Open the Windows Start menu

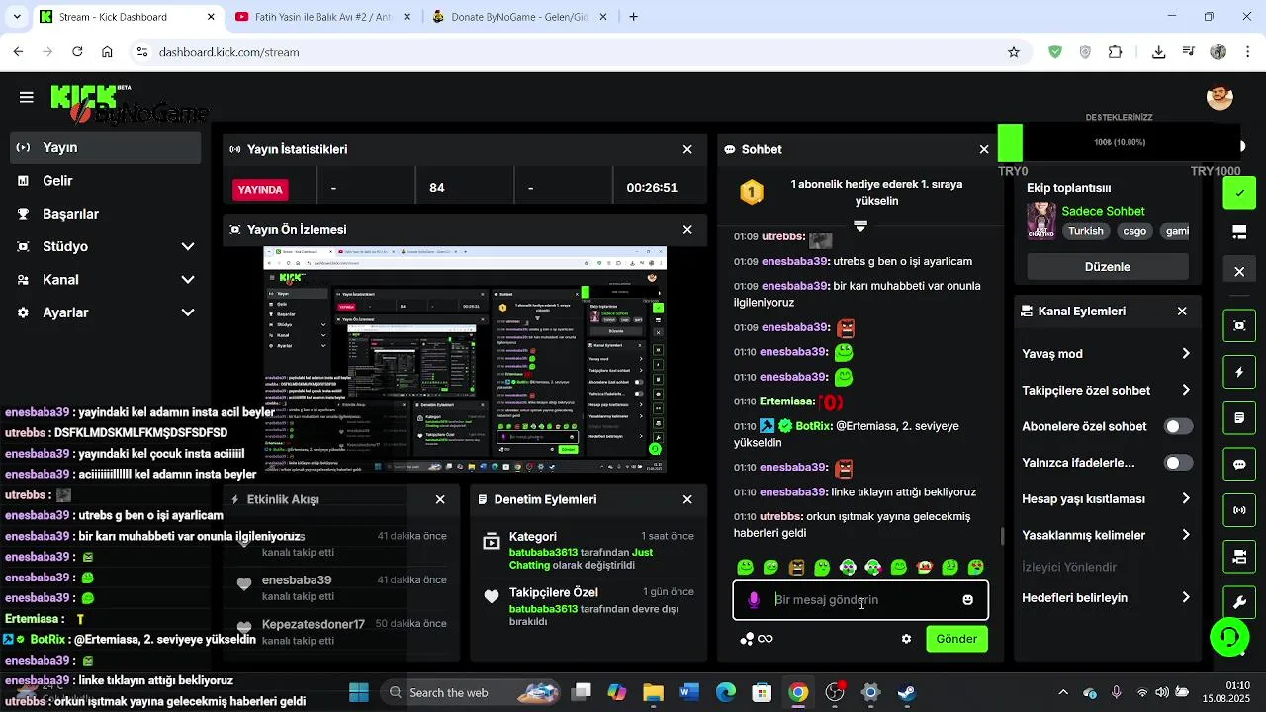click(359, 692)
